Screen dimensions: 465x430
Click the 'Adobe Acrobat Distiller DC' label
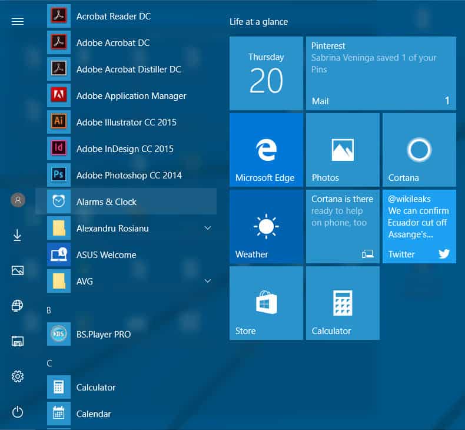tap(129, 69)
